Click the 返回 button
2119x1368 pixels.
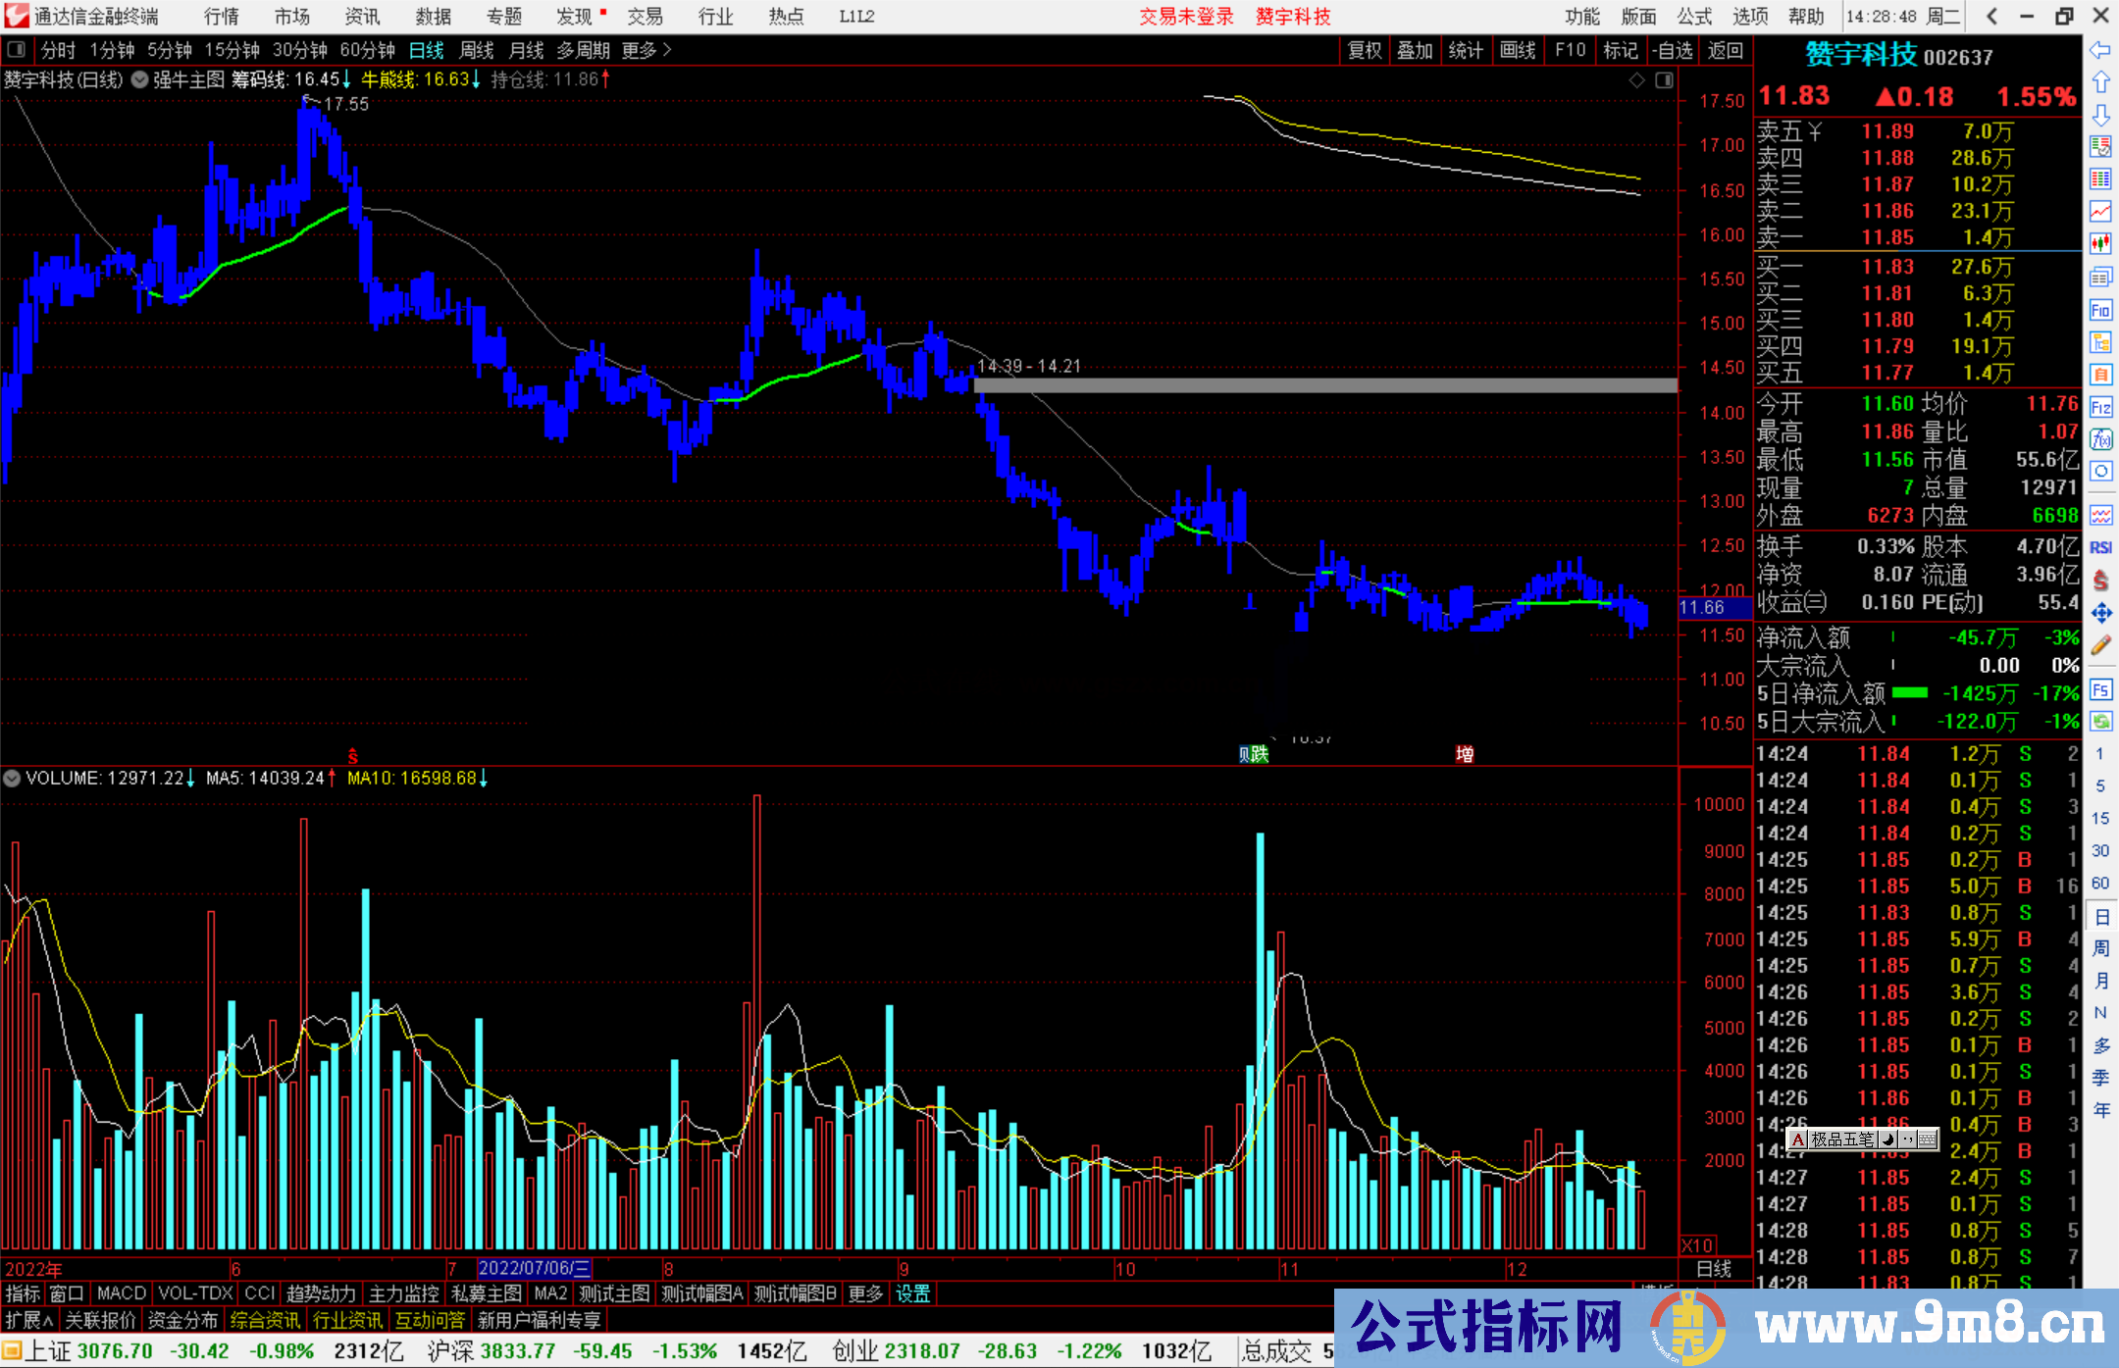coord(1726,51)
